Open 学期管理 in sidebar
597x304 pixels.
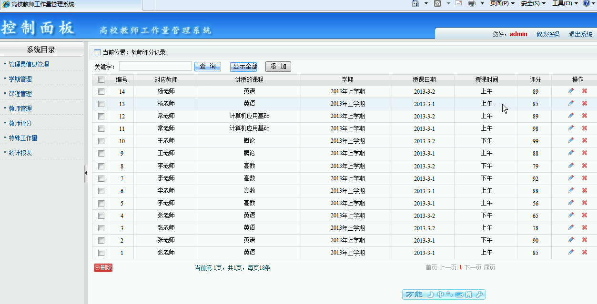click(20, 79)
